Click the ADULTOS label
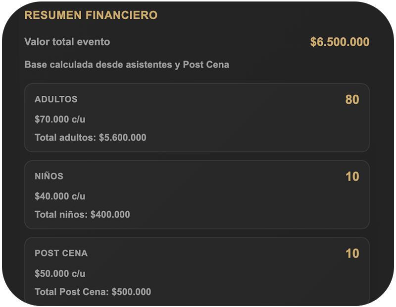 pos(56,99)
